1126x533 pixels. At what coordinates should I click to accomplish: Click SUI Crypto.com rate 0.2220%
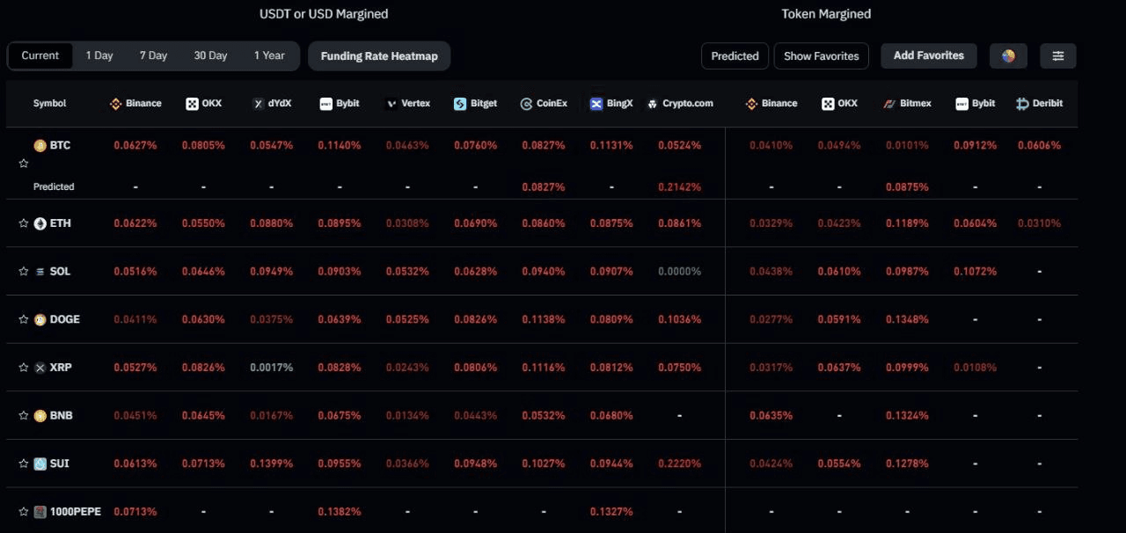680,464
